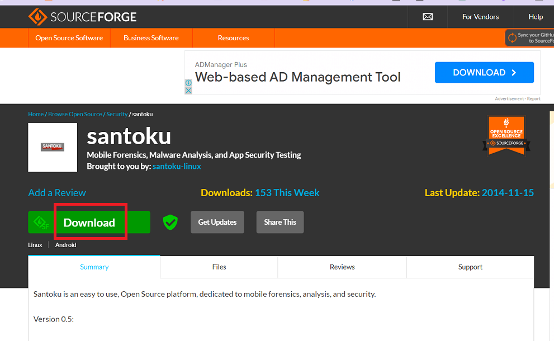Click the Get Updates button
Viewport: 554px width, 341px height.
pyautogui.click(x=217, y=222)
